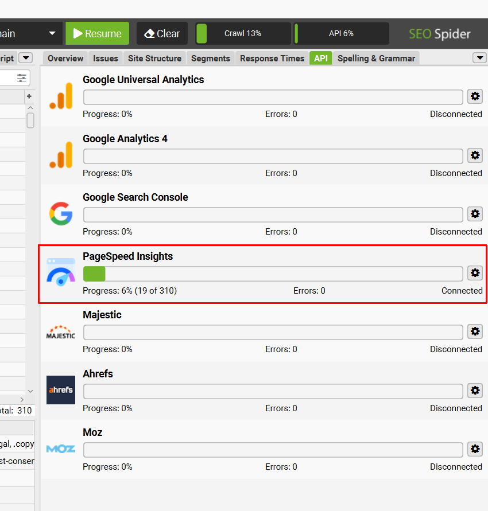Image resolution: width=488 pixels, height=511 pixels.
Task: Click the 'PageSpeed Insights' heading
Action: (x=127, y=256)
